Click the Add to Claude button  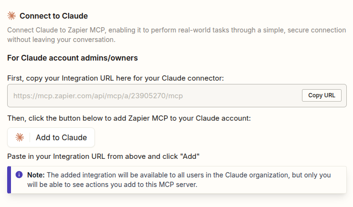51,137
